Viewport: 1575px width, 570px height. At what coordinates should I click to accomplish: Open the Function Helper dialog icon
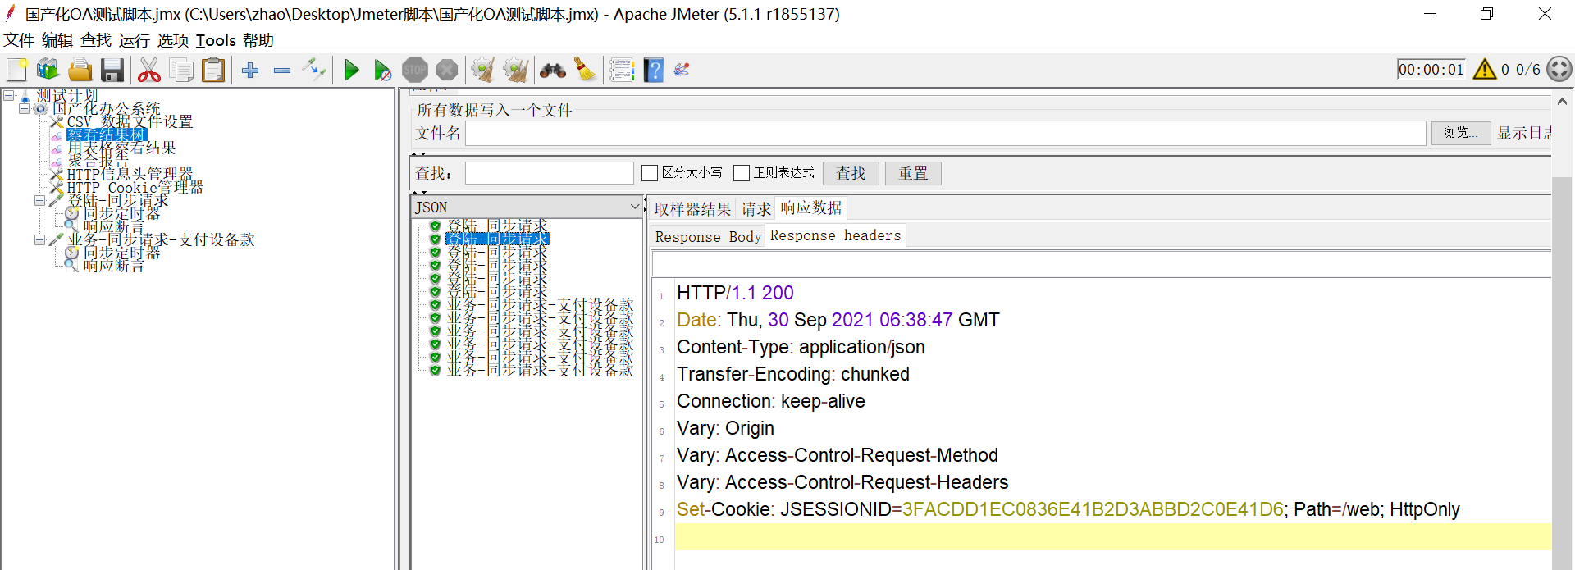pyautogui.click(x=622, y=71)
